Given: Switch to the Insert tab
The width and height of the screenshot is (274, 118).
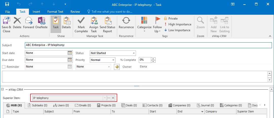Looking at the screenshot, I should [x=36, y=12].
